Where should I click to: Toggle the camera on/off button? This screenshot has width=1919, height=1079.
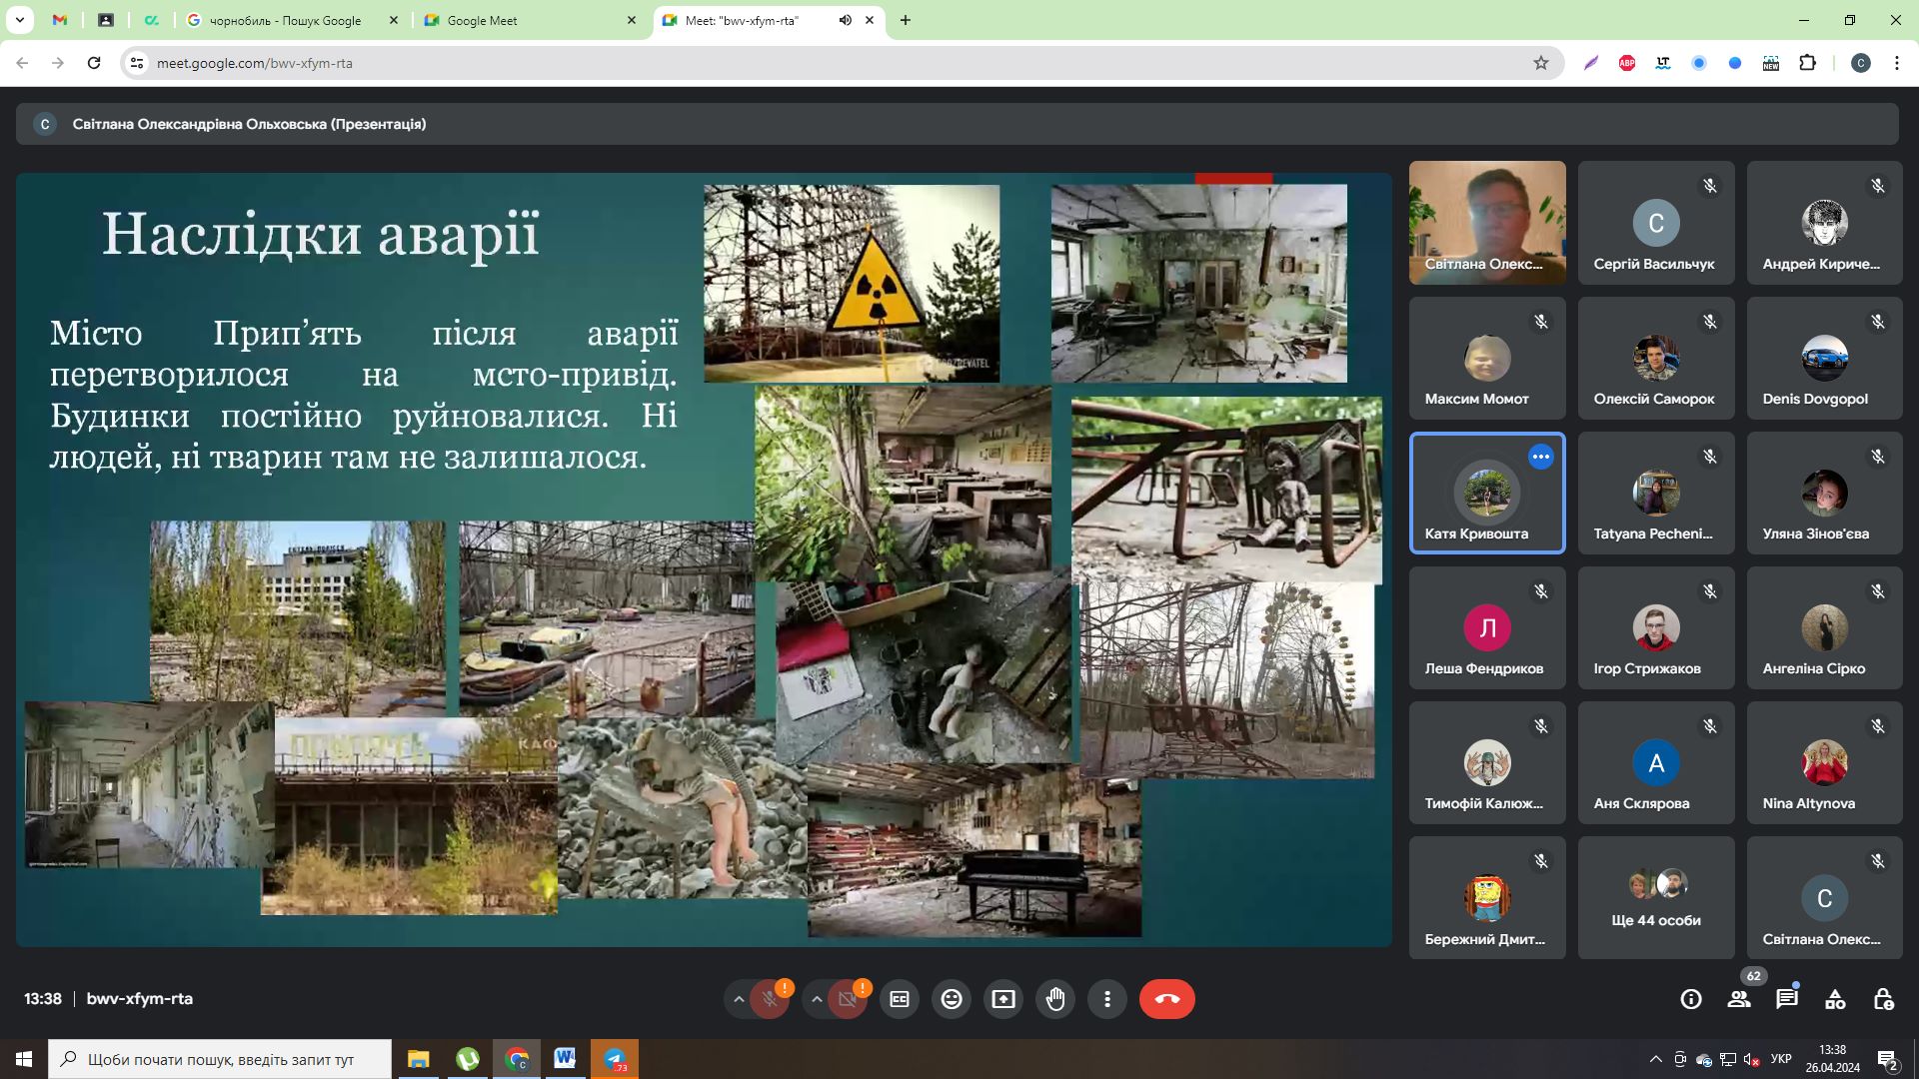point(848,999)
